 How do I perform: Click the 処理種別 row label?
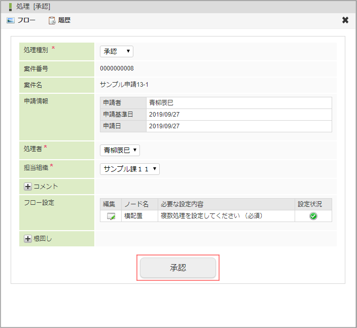coord(36,50)
